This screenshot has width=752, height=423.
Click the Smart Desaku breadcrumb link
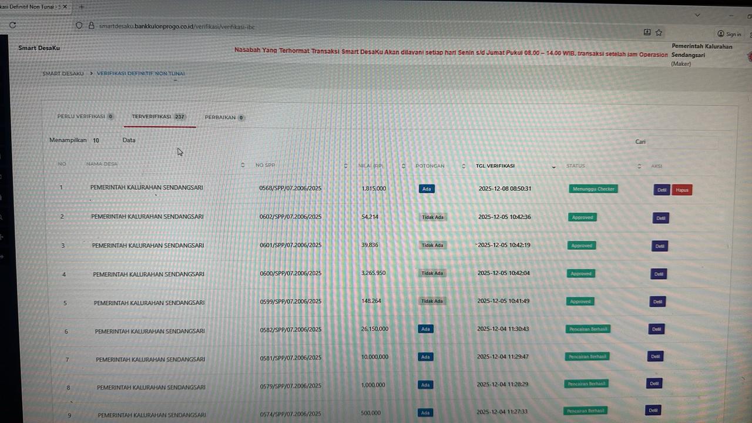pyautogui.click(x=63, y=73)
